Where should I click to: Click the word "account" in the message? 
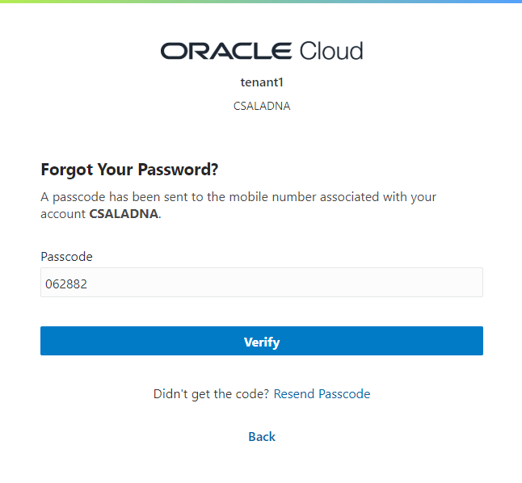(62, 214)
